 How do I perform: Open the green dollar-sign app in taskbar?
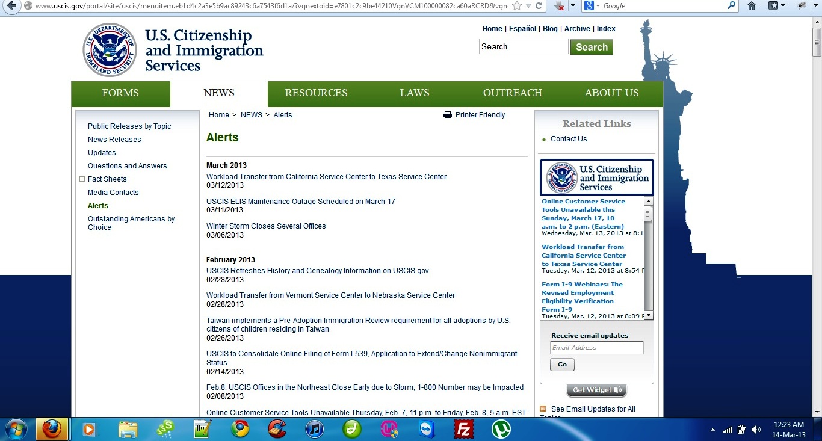tap(165, 429)
